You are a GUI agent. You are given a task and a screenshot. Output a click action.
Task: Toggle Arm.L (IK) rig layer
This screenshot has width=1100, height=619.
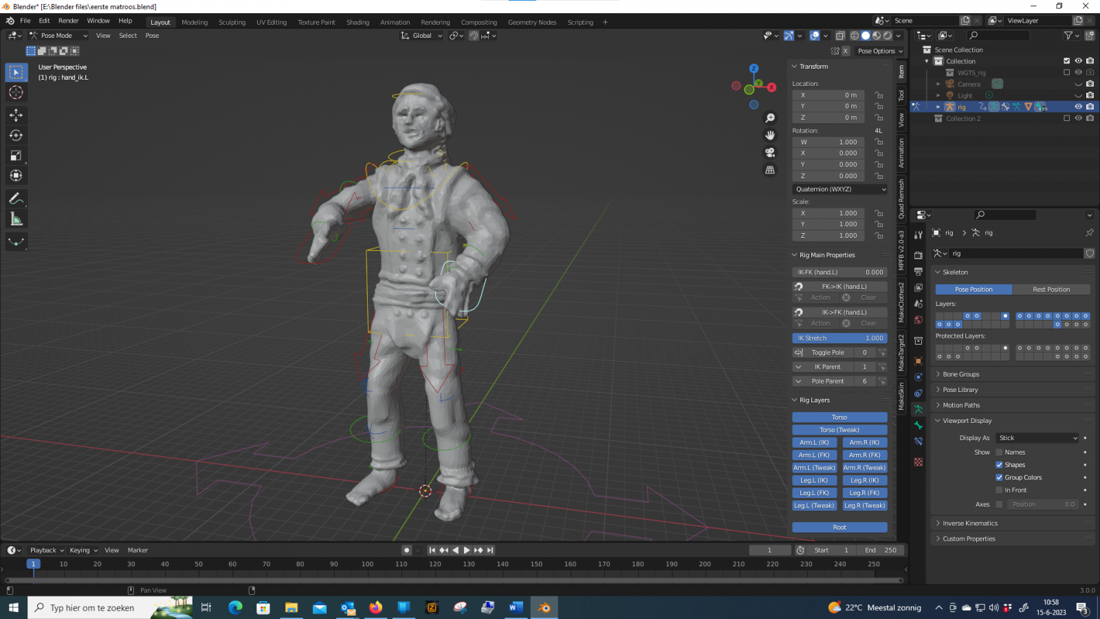point(815,443)
